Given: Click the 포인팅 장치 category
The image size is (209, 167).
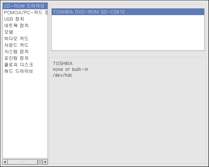Looking at the screenshot, I should [x=16, y=58].
